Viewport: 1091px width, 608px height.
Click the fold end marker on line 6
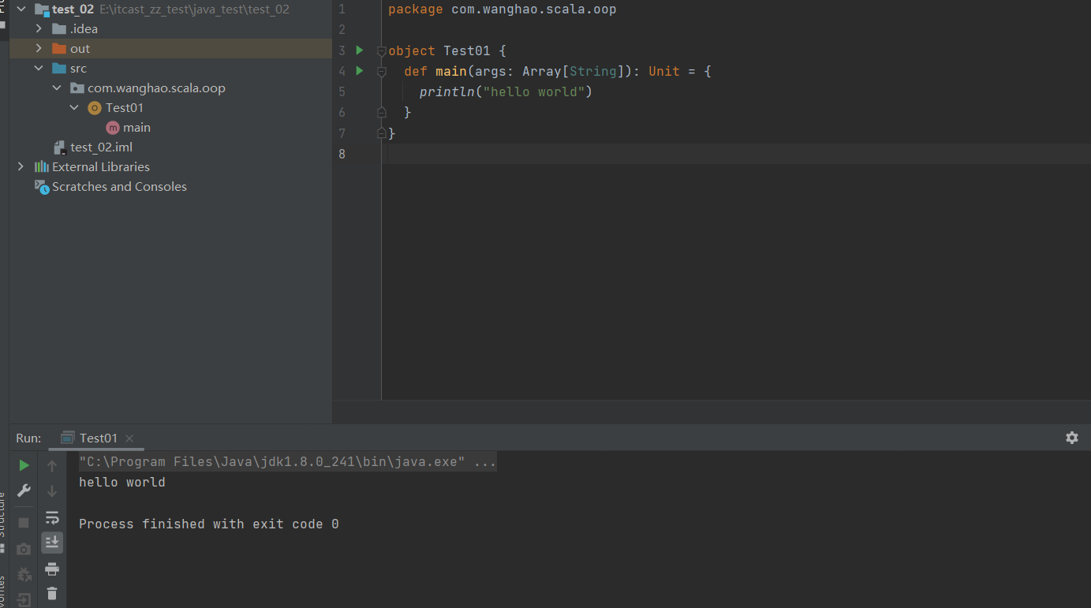coord(381,112)
